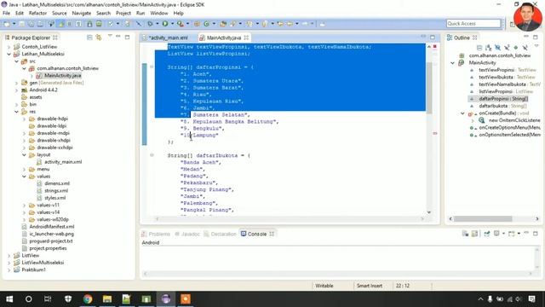The width and height of the screenshot is (545, 307).
Task: Click the Display Selected Console icon
Action: (x=496, y=234)
